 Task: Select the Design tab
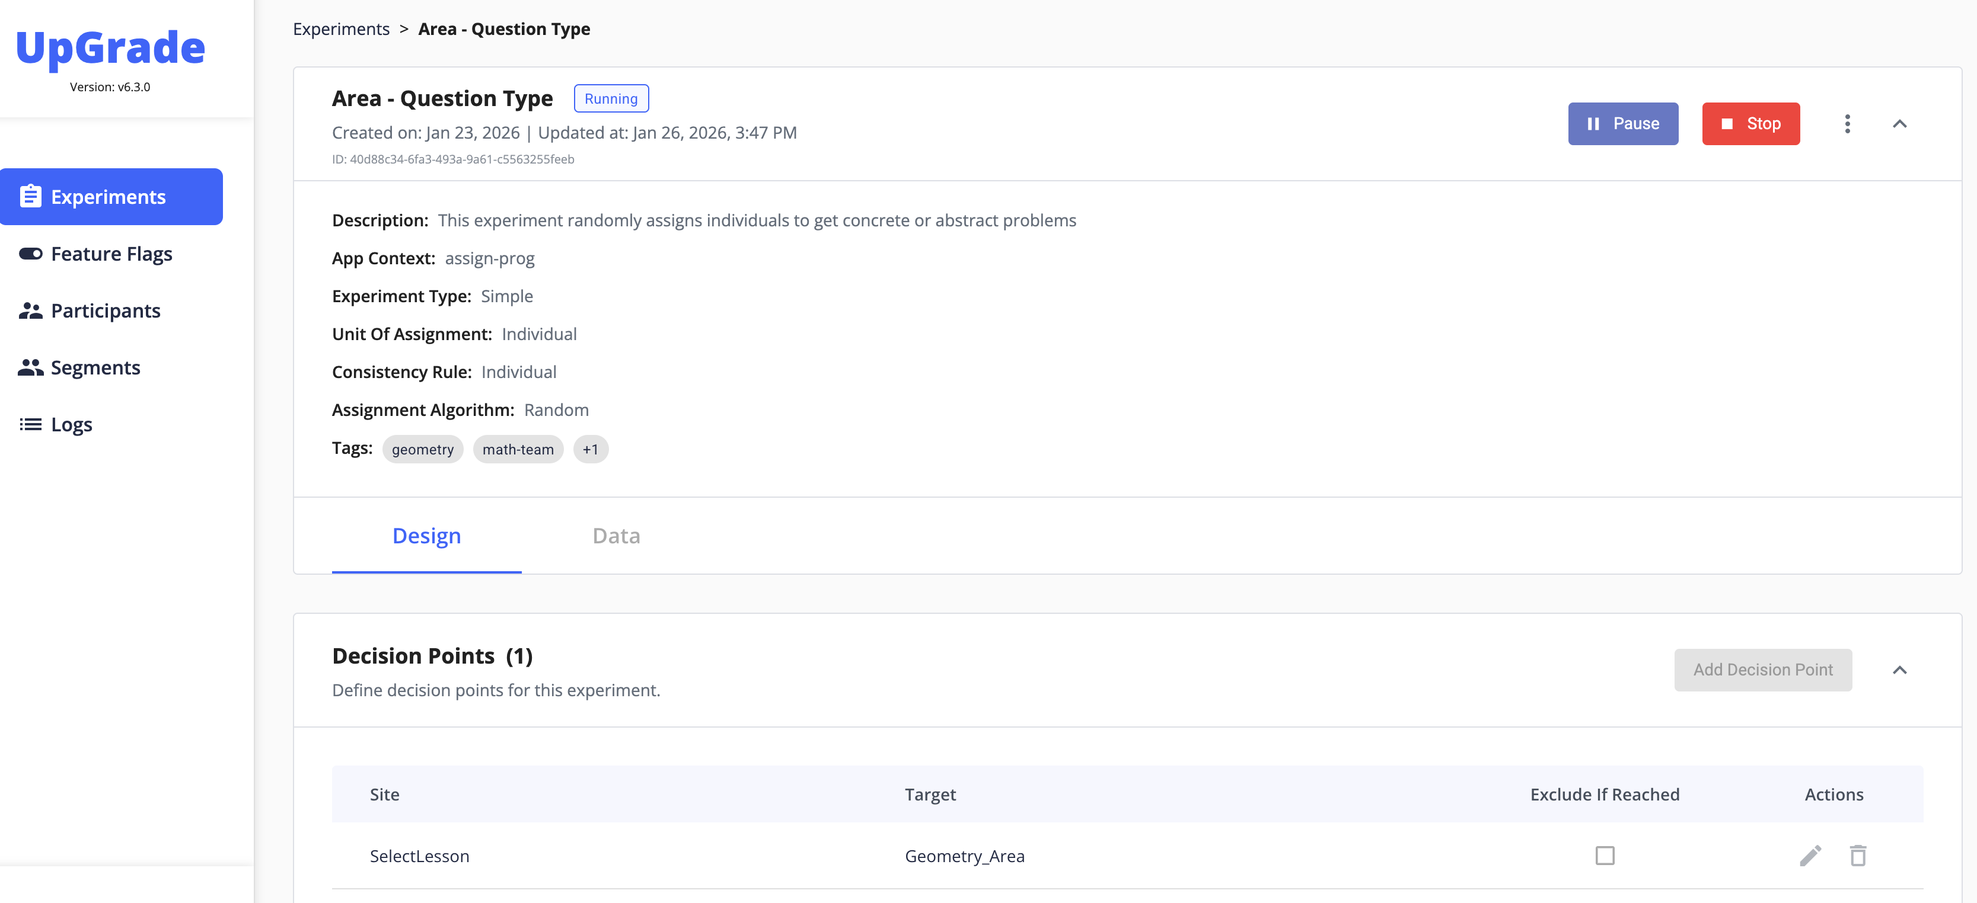click(x=426, y=536)
